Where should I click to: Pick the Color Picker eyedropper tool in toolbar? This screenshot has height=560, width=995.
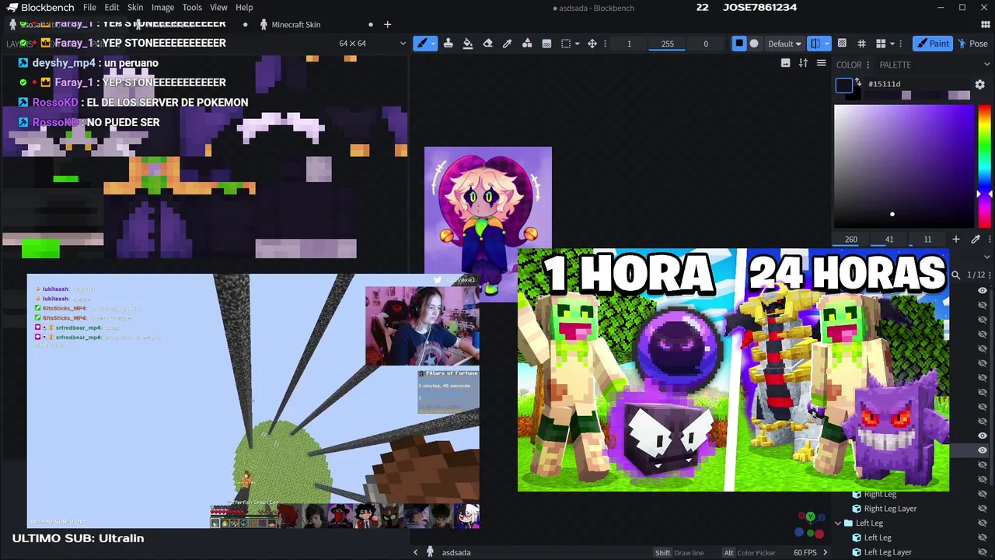coord(508,44)
